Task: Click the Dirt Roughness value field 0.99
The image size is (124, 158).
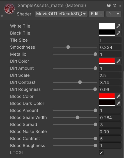Action: point(110,89)
